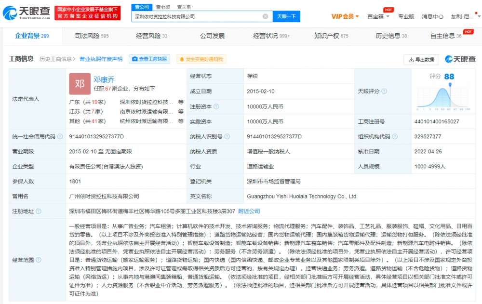This screenshot has height=304, width=482.
Task: Switch to 经营状况 tab
Action: tap(271, 36)
